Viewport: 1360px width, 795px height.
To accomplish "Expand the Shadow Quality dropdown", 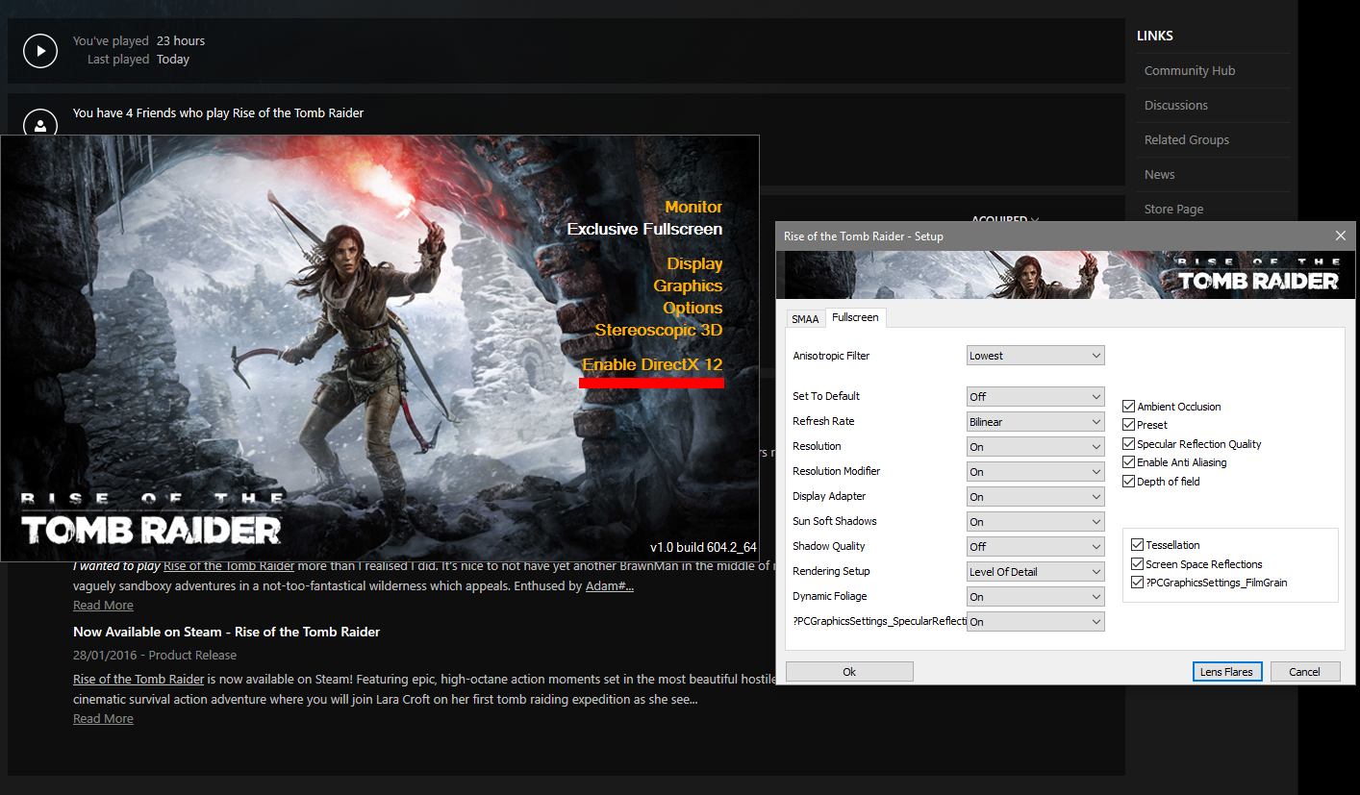I will [x=1036, y=546].
